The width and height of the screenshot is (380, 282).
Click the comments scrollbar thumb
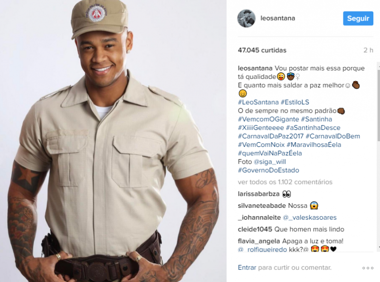tap(379, 105)
